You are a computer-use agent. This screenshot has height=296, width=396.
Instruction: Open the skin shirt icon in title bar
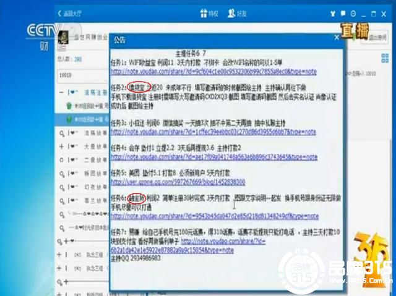click(x=333, y=14)
